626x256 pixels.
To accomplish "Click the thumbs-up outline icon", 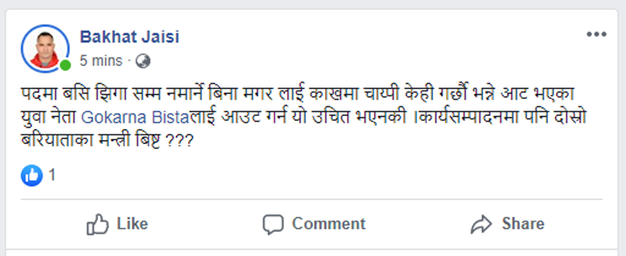I will [x=98, y=224].
